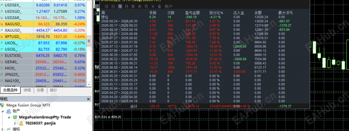Open the 报价 tab in Market Watch
The image size is (349, 131).
(x=54, y=90)
